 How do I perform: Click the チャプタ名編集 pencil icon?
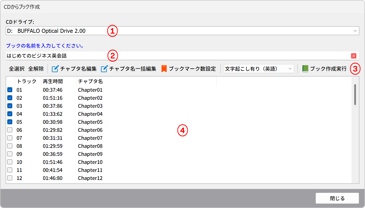[x=55, y=69]
